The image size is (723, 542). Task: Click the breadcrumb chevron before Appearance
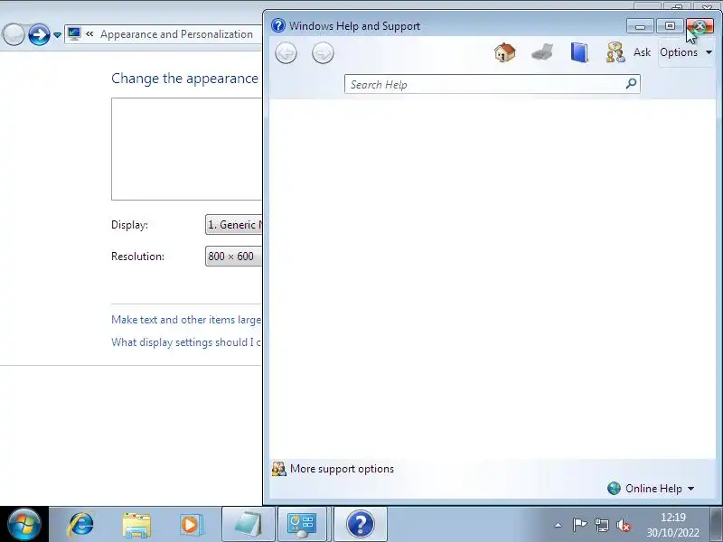(89, 33)
